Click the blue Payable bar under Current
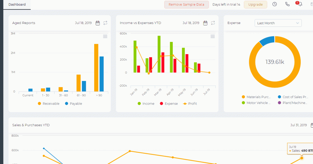Viewport: 313px width, 164px height. coord(31,90)
